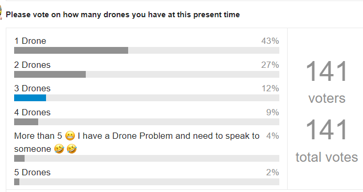Select the '2 Drones' poll option label
Image resolution: width=363 pixels, height=192 pixels.
pos(32,65)
